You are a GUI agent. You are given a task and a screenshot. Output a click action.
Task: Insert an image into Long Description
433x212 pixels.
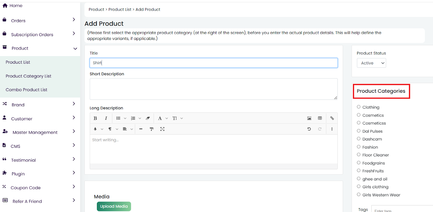[309, 118]
